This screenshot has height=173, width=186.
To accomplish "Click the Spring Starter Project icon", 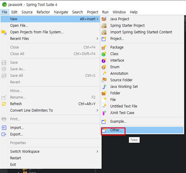I will point(104,26).
